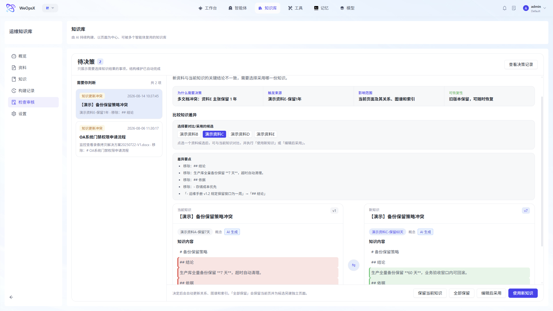Screen dimensions: 553x311
Task: Open 概览 in the sidebar
Action: coord(33,56)
